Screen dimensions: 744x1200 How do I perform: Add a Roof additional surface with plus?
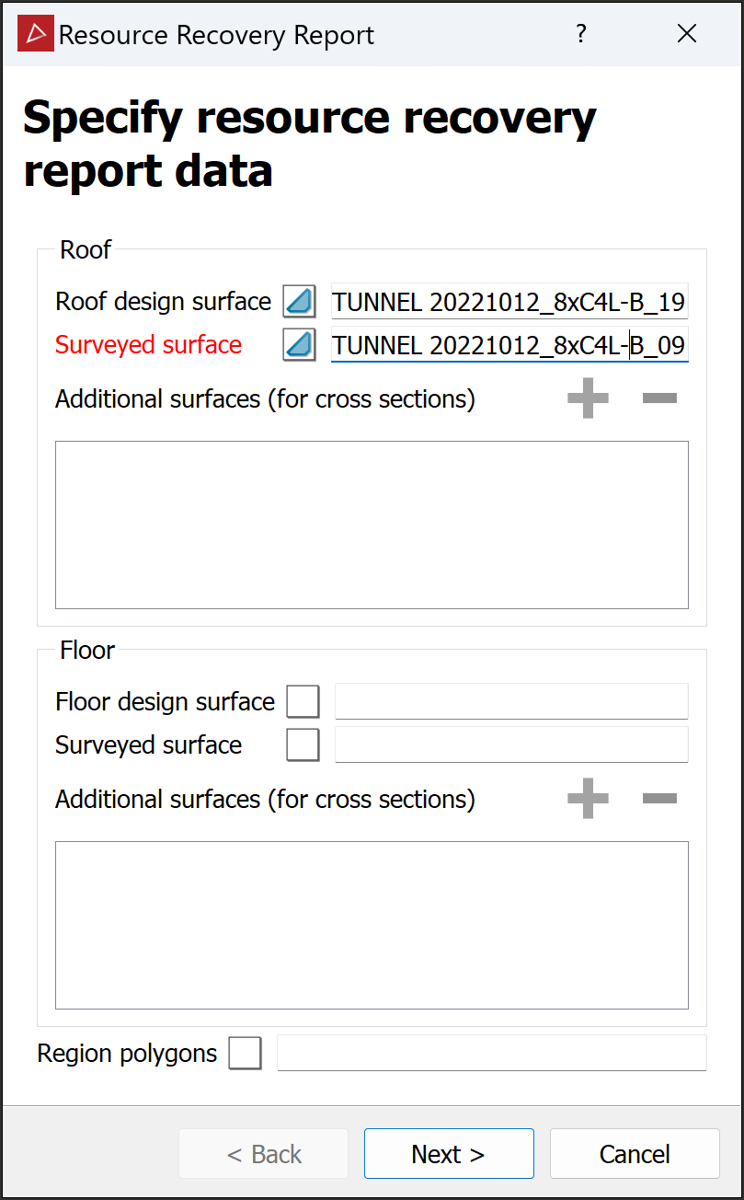[588, 398]
